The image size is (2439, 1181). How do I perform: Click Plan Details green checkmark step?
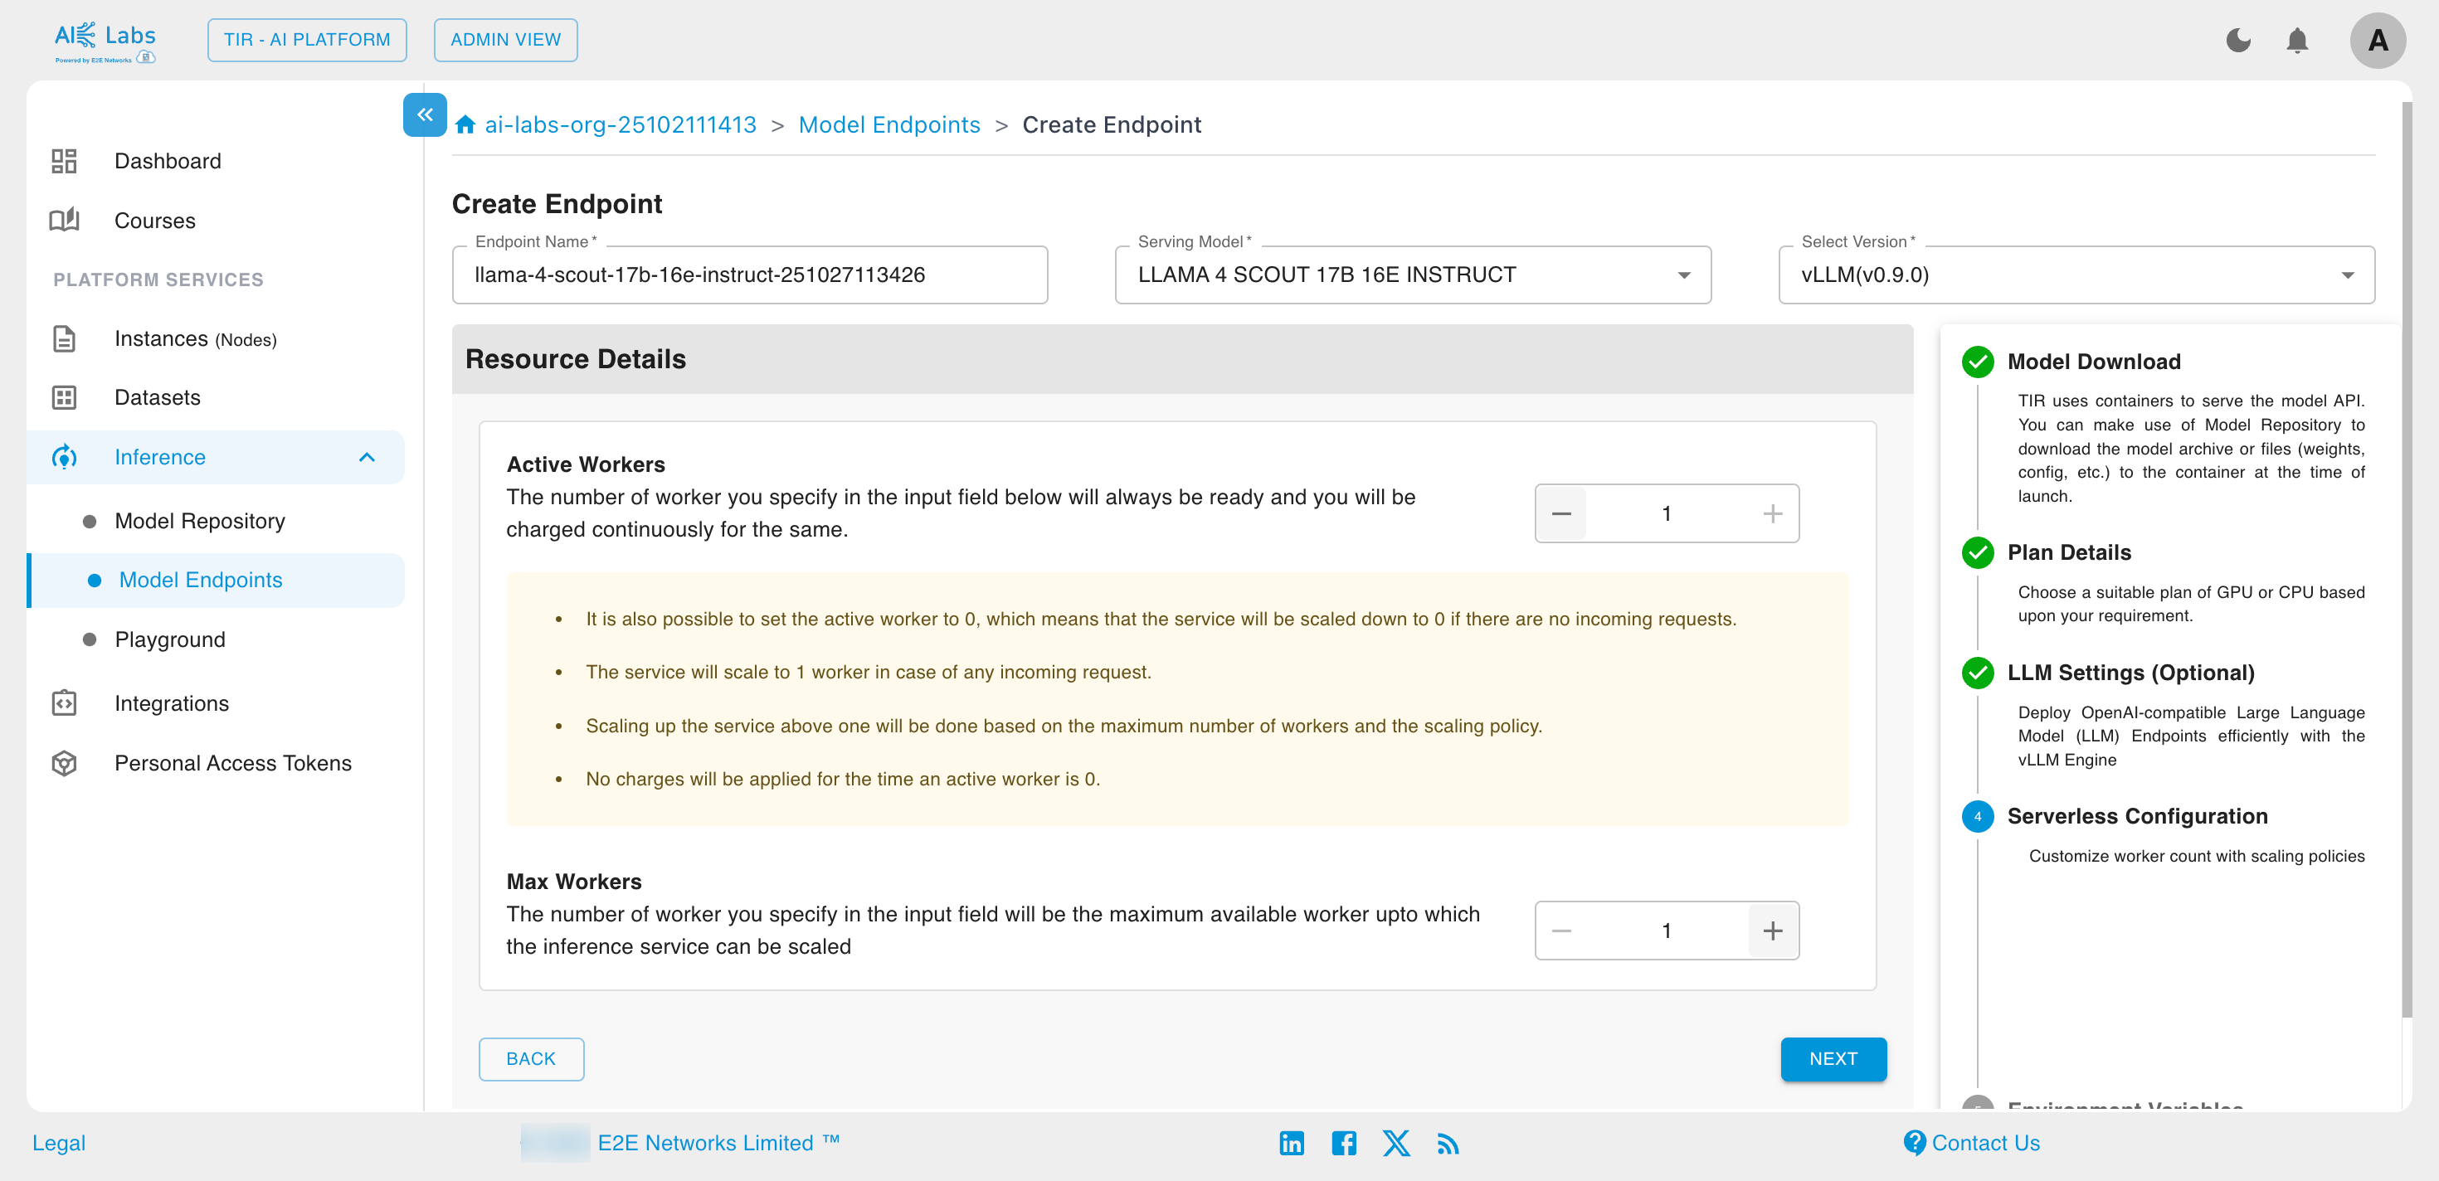[x=1977, y=552]
